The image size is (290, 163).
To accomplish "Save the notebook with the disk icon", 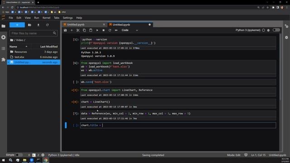I will point(65,30).
